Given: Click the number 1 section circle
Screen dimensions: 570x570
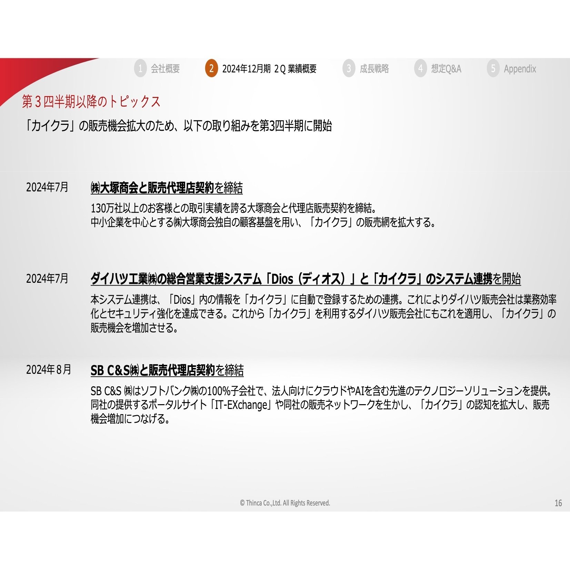Looking at the screenshot, I should point(140,68).
